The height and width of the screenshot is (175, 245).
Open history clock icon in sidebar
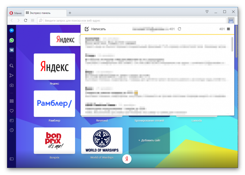coord(12,130)
